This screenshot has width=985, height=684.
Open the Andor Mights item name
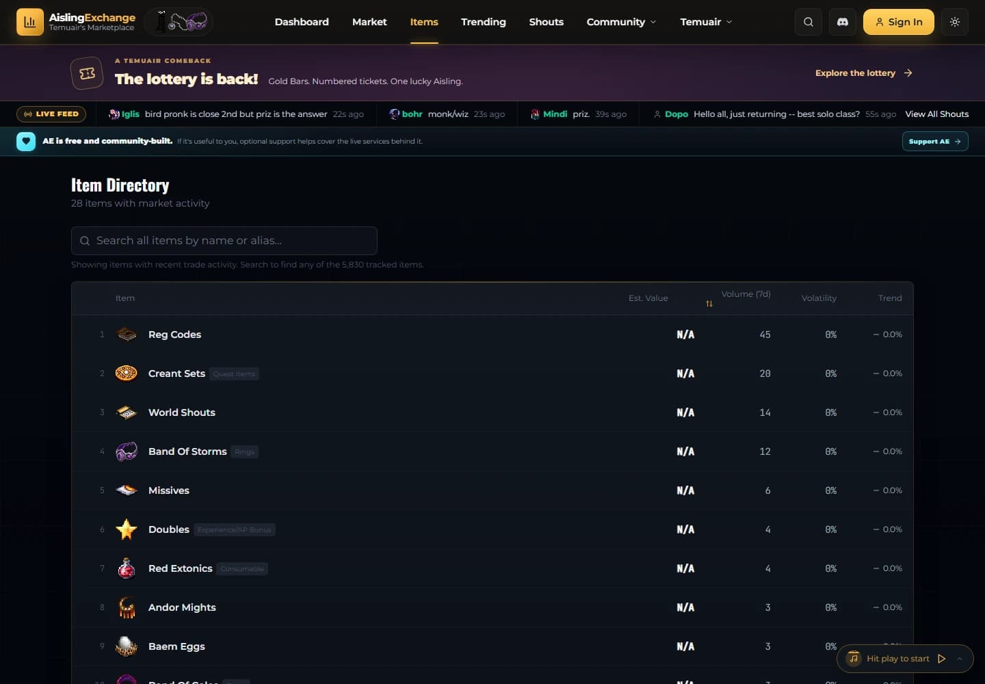(x=182, y=607)
